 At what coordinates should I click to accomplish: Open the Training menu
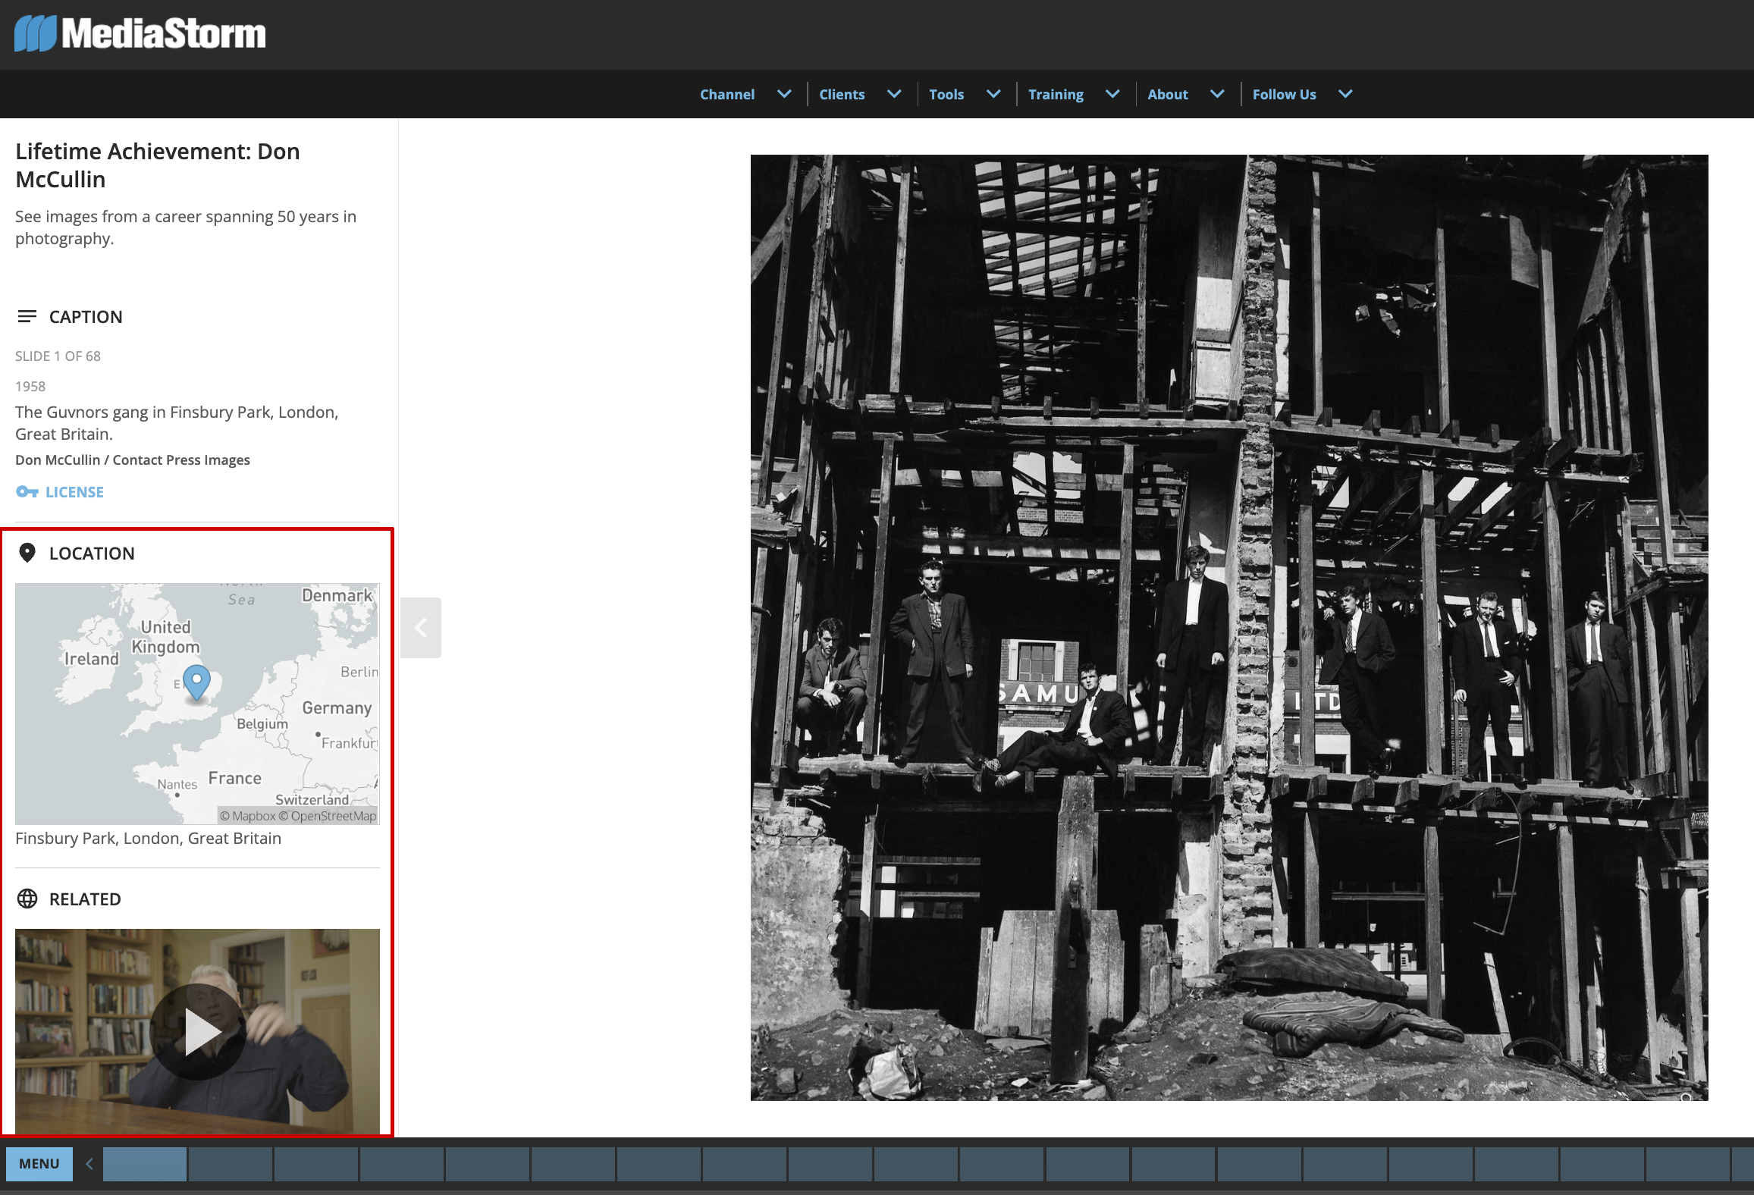[x=1056, y=94]
